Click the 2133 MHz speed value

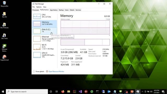click(x=106, y=49)
